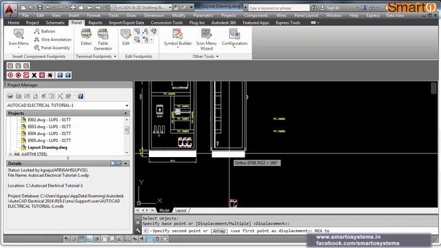Open the Symbol Builder dropdown arrow
The image size is (441, 248).
pos(178,48)
